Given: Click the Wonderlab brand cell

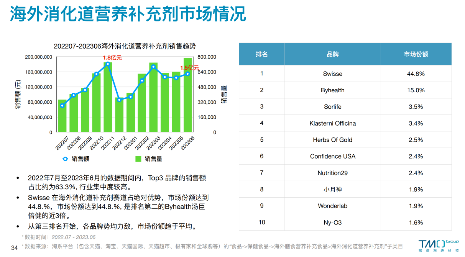Looking at the screenshot, I should tap(333, 206).
